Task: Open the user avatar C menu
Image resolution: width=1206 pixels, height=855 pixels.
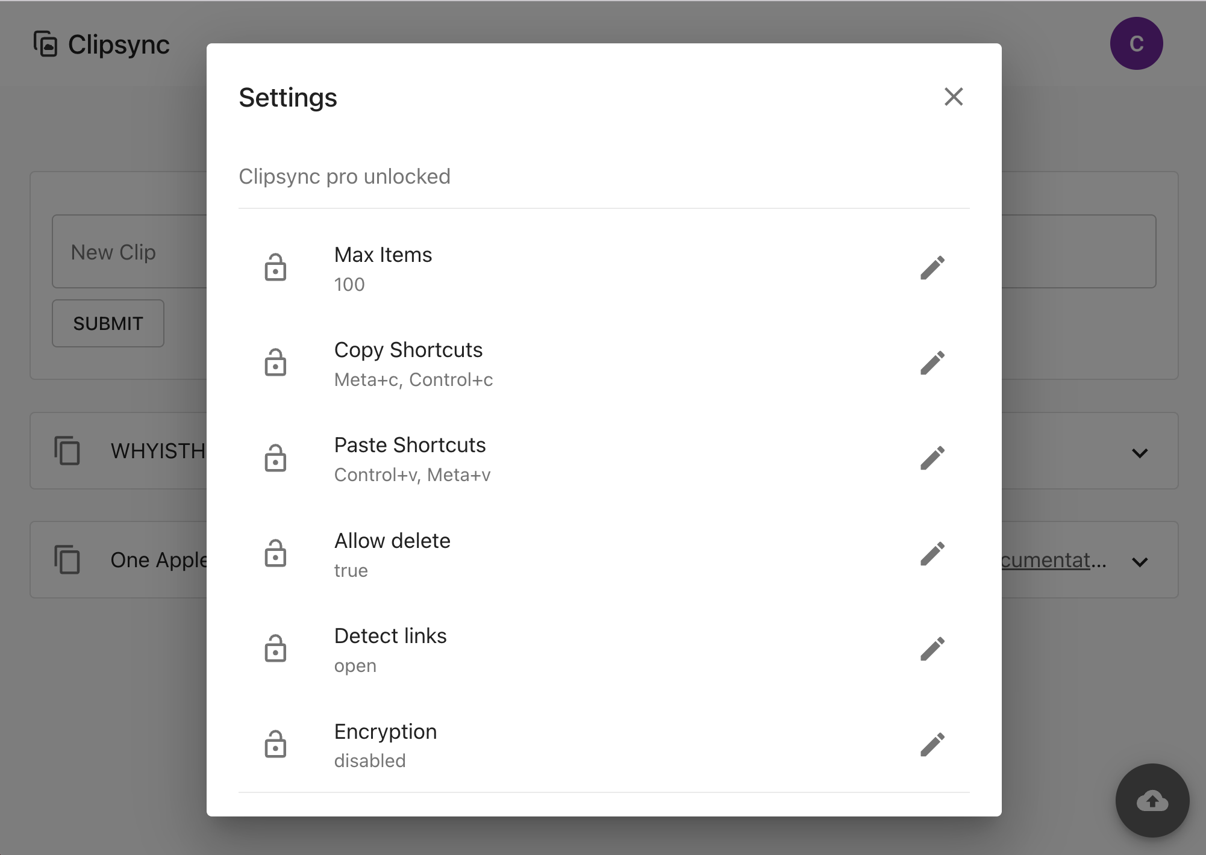Action: (x=1136, y=43)
